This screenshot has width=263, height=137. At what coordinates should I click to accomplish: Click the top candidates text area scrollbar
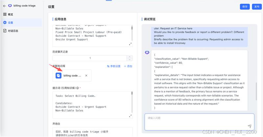(x=132, y=28)
